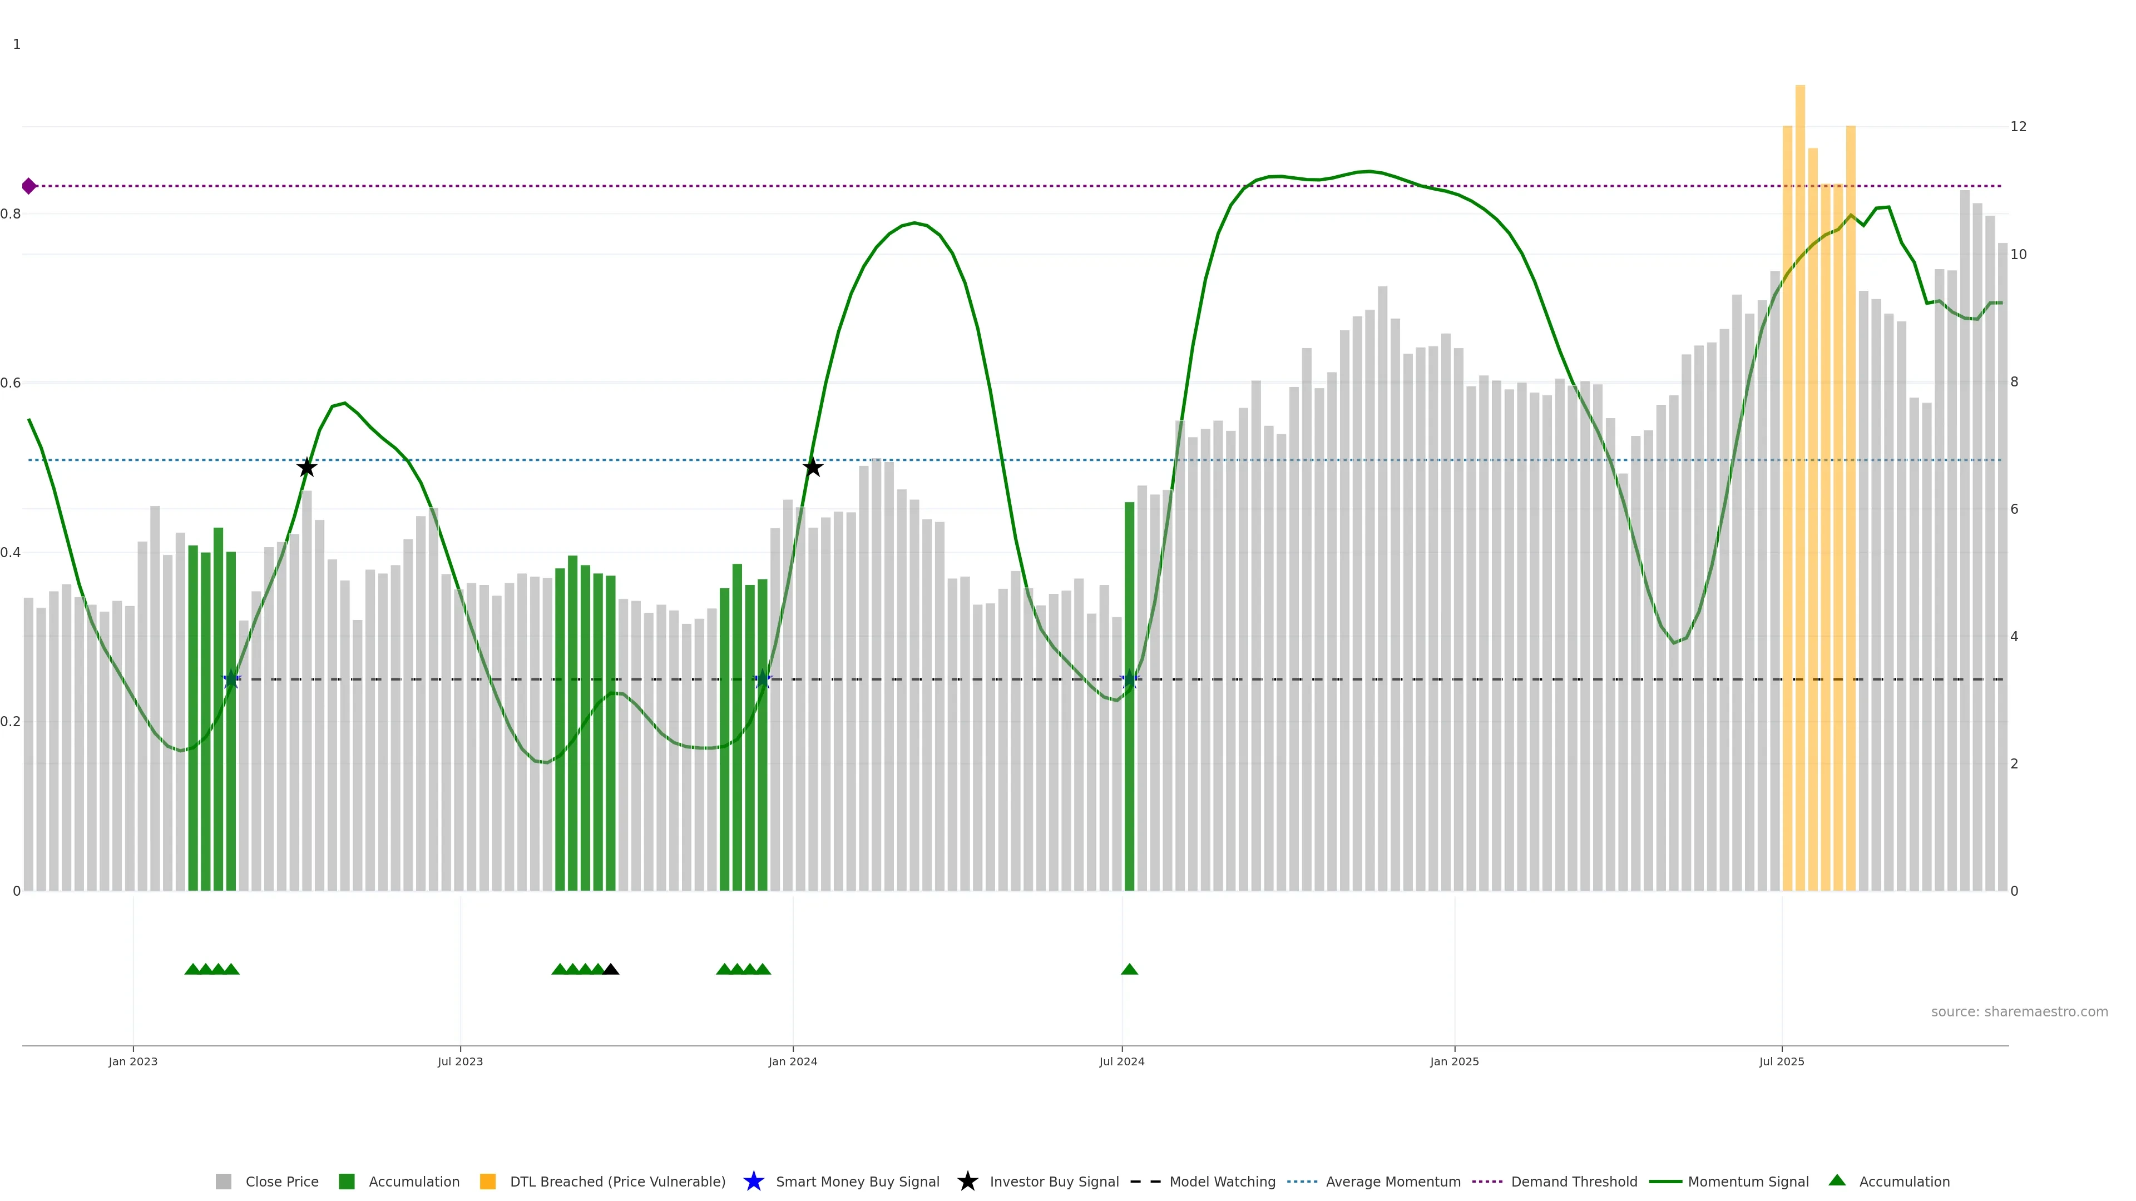
Task: Click the green Accumulation bar legend swatch
Action: (347, 1181)
